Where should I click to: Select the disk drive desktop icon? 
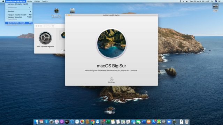click(72, 11)
